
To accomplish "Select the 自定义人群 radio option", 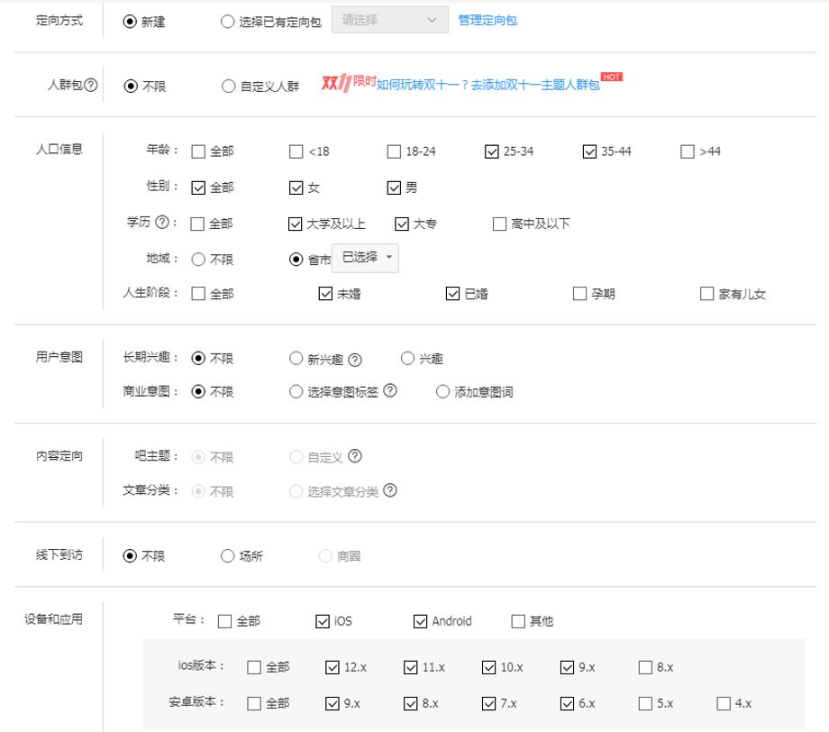I will (228, 87).
